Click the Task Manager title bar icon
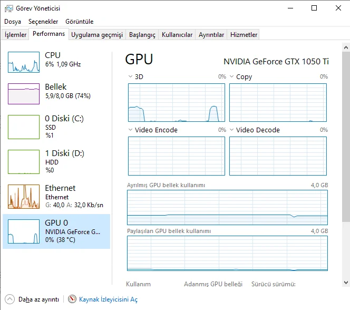The image size is (350, 310). [x=9, y=8]
